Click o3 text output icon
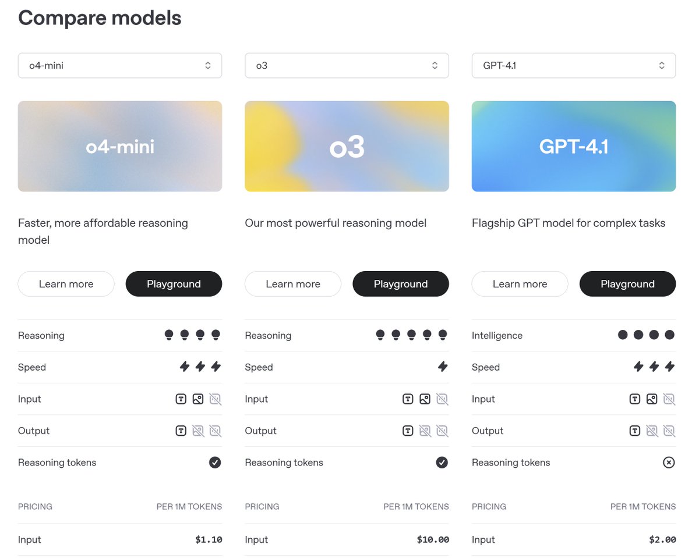Image resolution: width=699 pixels, height=558 pixels. [408, 431]
